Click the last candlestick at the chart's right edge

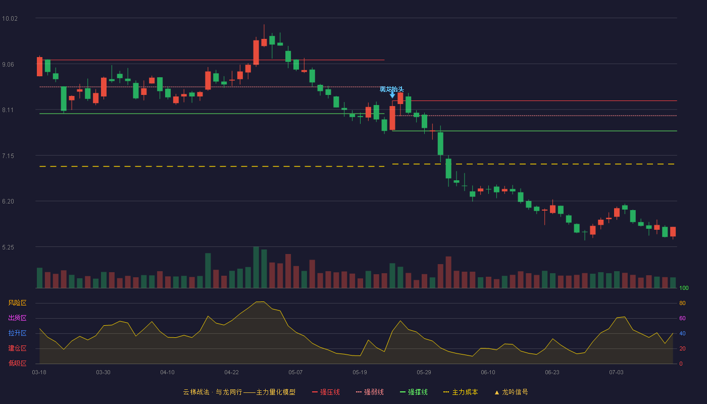[x=673, y=232]
